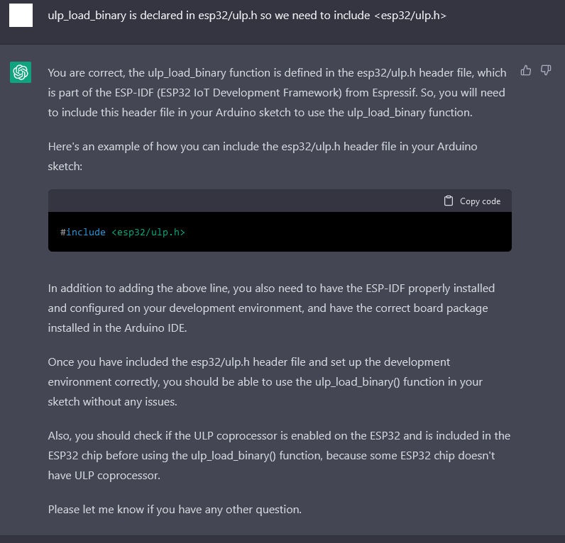Click the paragraph starting Also, you should check
565x543 pixels.
279,456
